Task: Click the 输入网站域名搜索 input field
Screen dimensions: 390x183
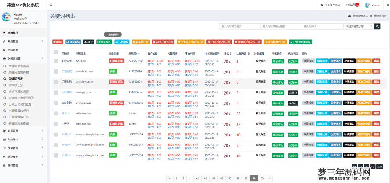Action: click(239, 27)
